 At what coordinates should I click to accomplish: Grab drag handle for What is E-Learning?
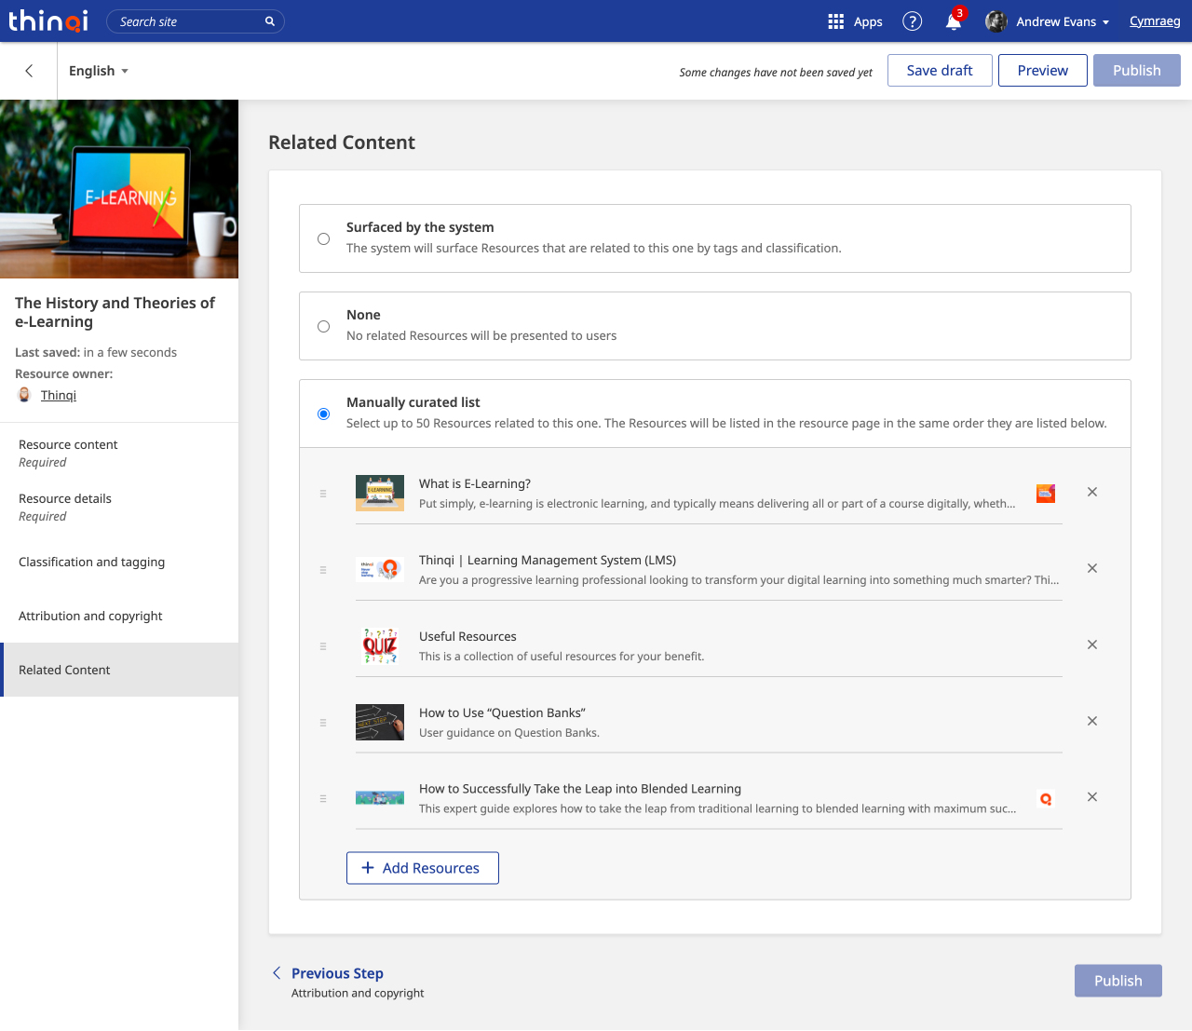[x=323, y=494]
